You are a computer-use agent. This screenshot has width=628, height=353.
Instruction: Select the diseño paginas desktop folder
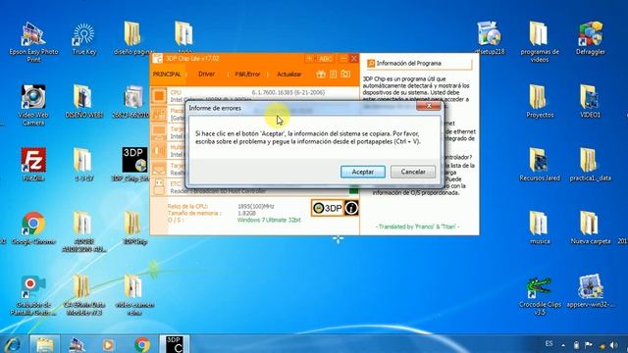coord(133,39)
